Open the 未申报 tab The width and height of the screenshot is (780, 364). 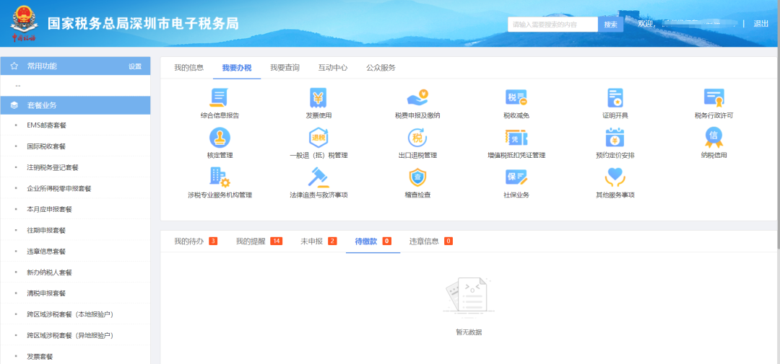(x=318, y=241)
